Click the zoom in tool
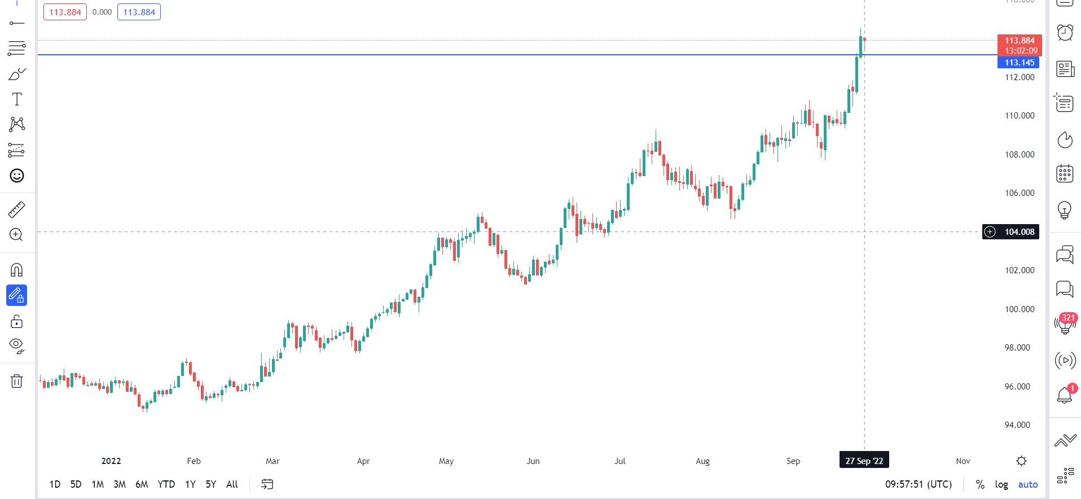Image resolution: width=1081 pixels, height=499 pixels. pyautogui.click(x=17, y=235)
